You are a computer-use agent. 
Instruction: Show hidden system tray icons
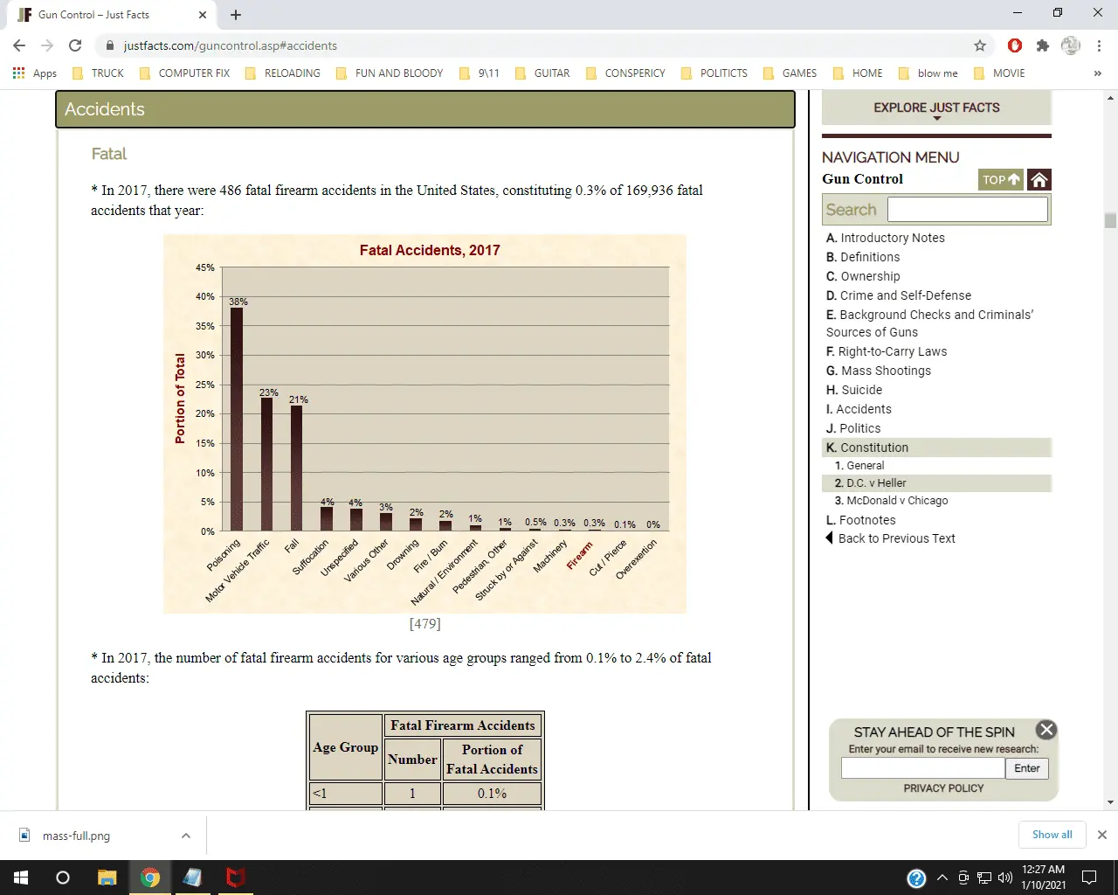point(942,878)
